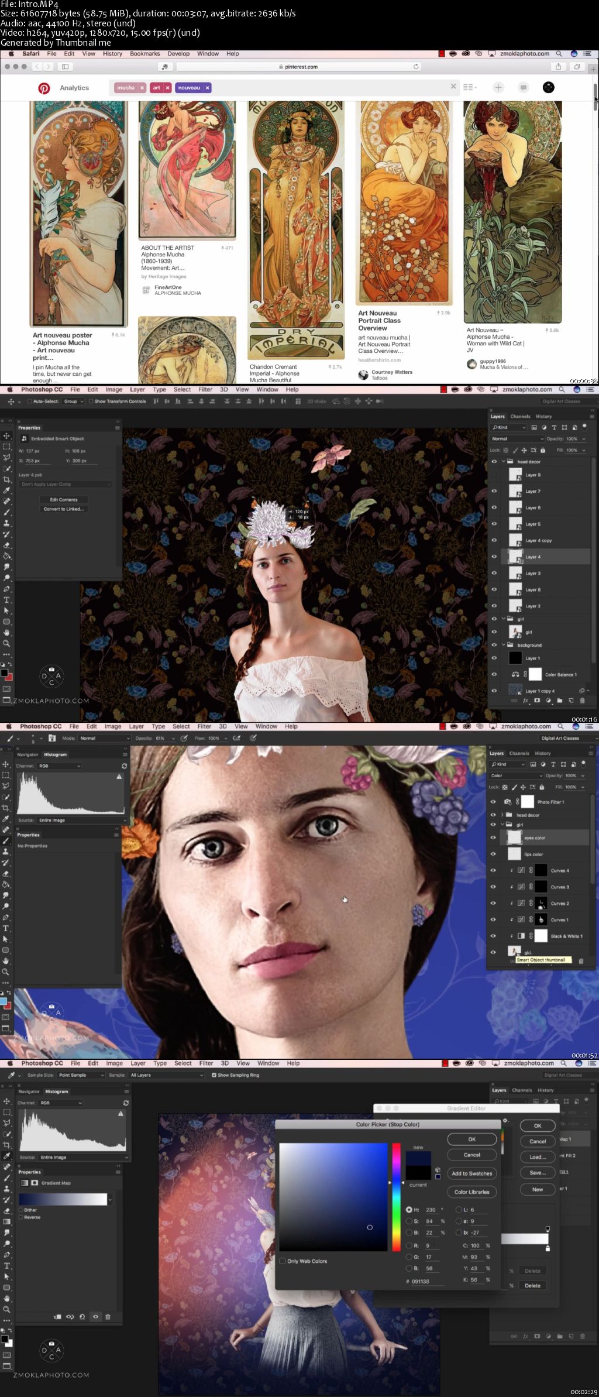
Task: Toggle the Safari sidebar icon
Action: (65, 67)
